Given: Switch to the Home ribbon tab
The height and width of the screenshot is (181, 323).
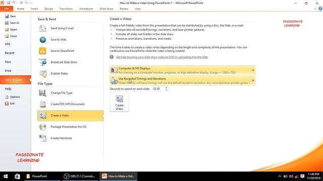Looking at the screenshot, I should pyautogui.click(x=21, y=9).
